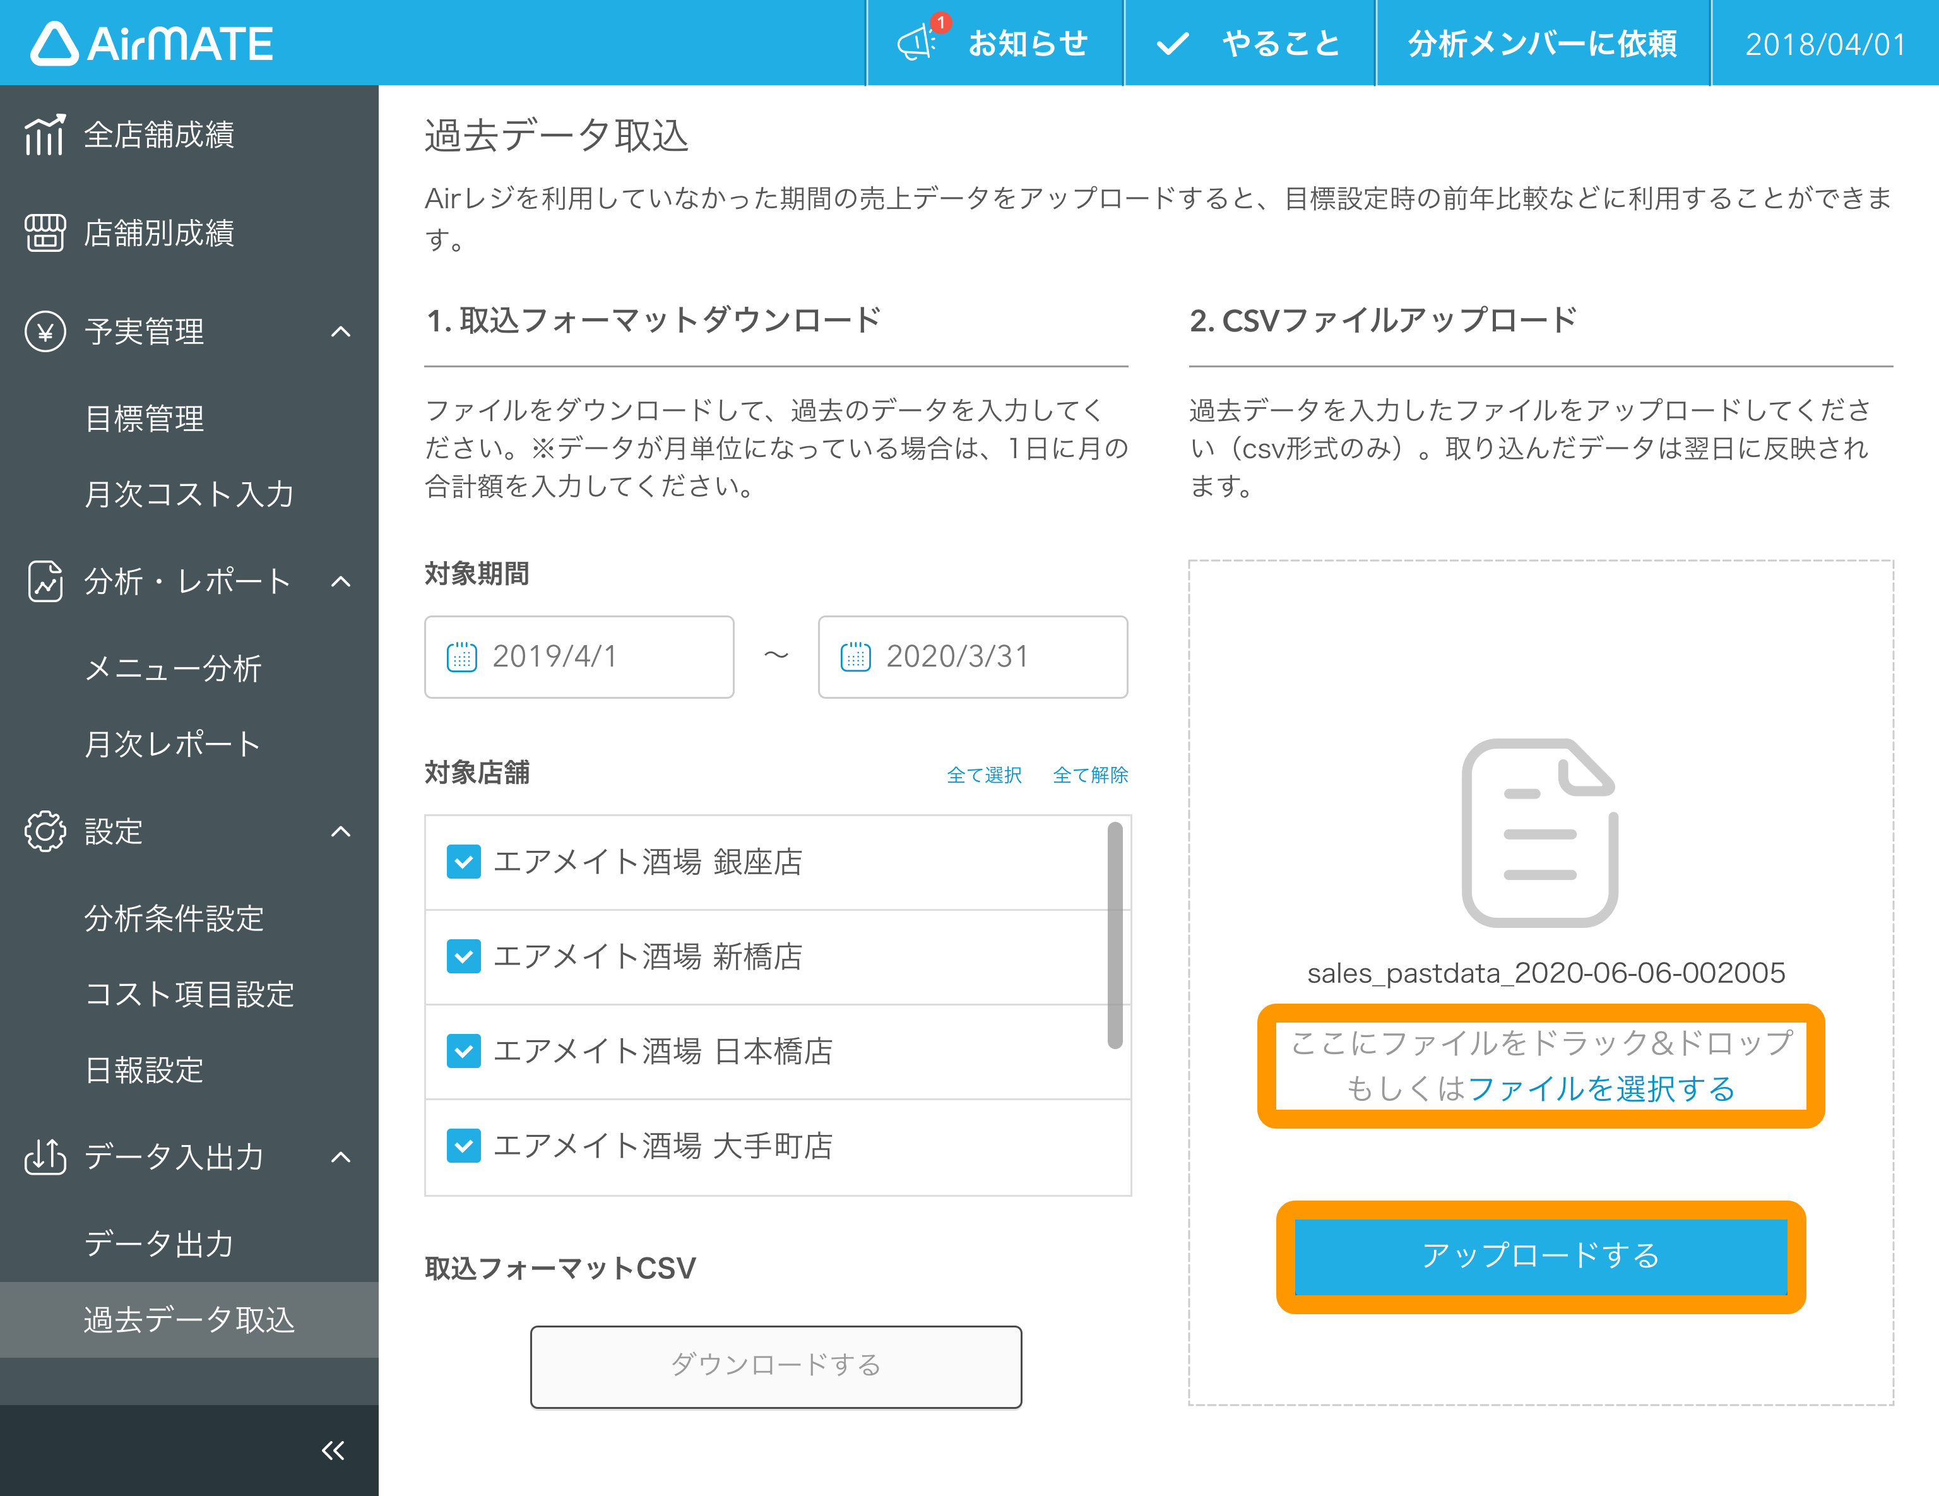The width and height of the screenshot is (1939, 1496).
Task: Click the 2019/4/1 start date field
Action: tap(579, 657)
